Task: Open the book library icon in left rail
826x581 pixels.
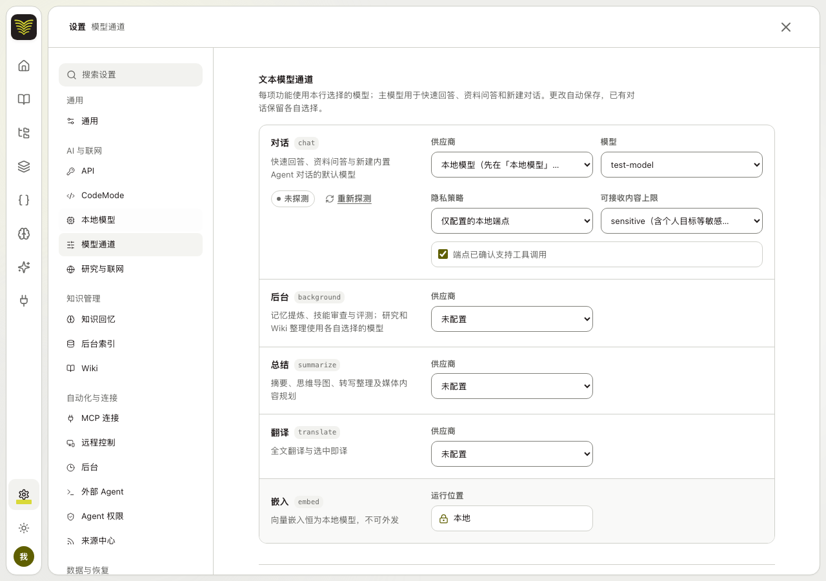Action: pos(24,99)
